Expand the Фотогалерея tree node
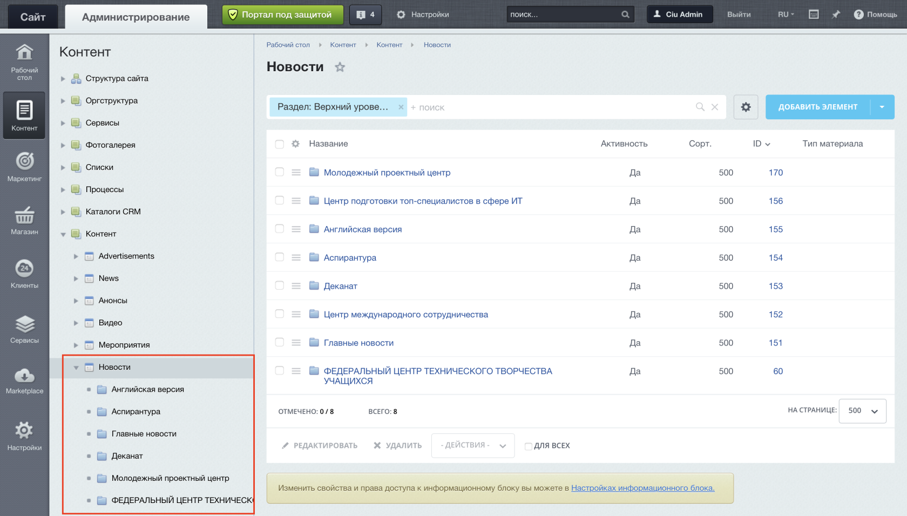 click(x=63, y=145)
